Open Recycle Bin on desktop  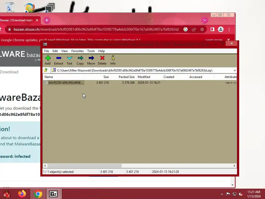pyautogui.click(x=10, y=7)
